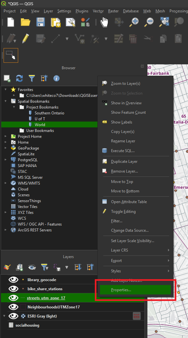Hide the bike_share_stations layer
The width and height of the screenshot is (188, 338).
[13, 289]
